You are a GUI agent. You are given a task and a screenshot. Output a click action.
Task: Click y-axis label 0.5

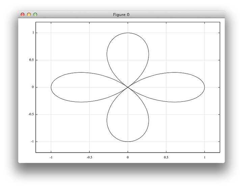click(x=31, y=60)
